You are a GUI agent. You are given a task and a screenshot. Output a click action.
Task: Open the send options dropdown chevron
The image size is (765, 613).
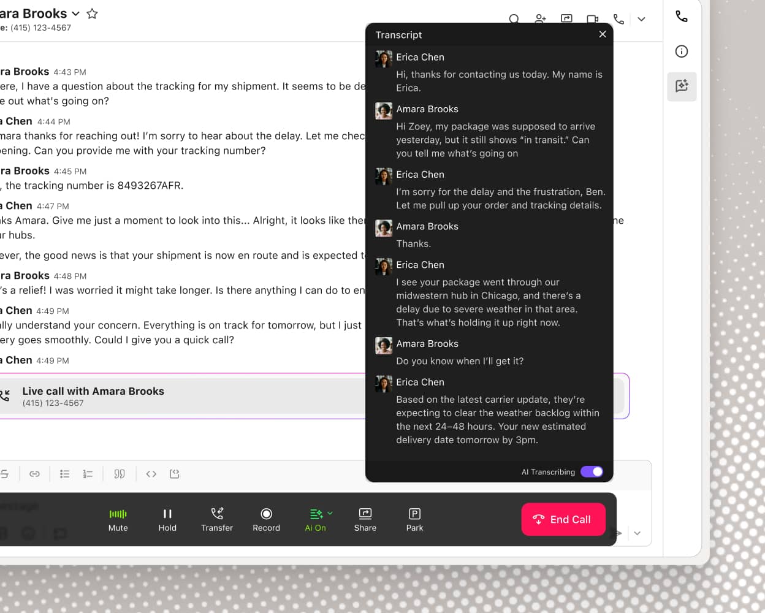(637, 533)
